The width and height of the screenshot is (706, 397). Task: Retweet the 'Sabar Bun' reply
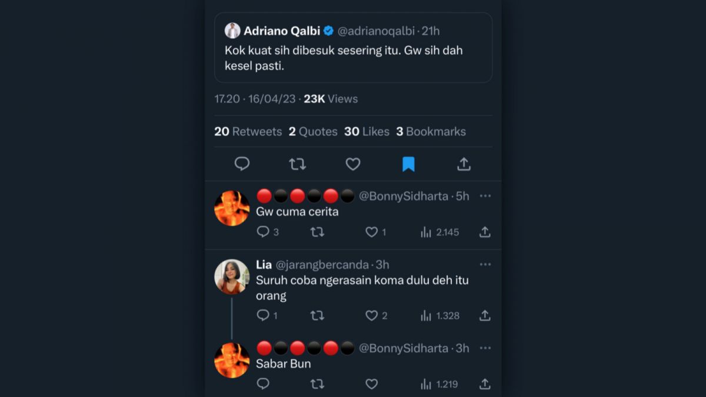[x=317, y=383]
